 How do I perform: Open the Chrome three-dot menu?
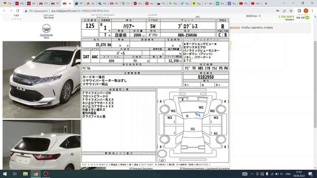click(x=313, y=11)
